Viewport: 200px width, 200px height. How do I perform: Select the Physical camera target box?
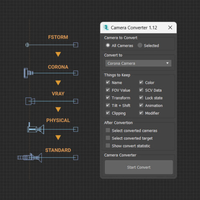point(76,129)
